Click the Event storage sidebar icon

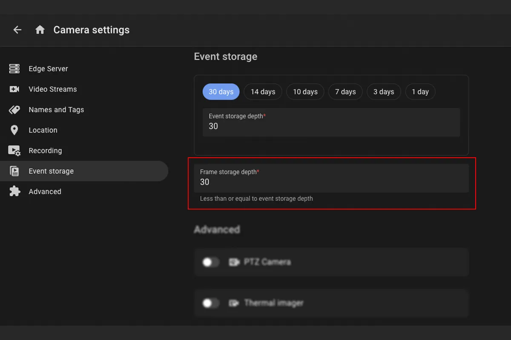14,171
